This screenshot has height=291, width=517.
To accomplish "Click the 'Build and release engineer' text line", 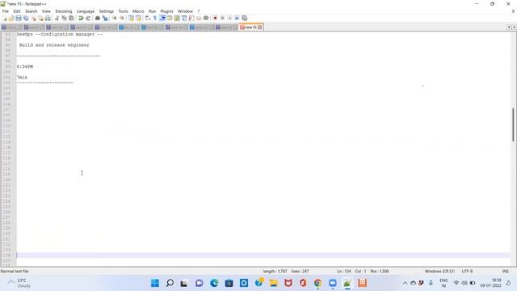I will pos(54,45).
